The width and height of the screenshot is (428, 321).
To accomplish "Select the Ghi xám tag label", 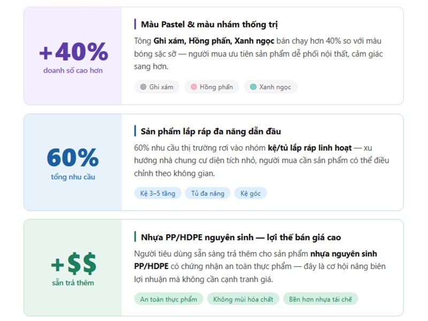I will tap(161, 87).
